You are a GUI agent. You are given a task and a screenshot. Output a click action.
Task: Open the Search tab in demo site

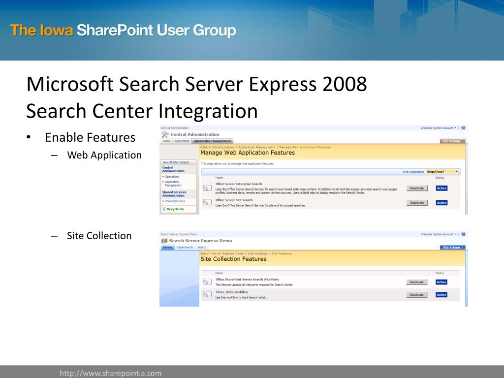coord(202,247)
